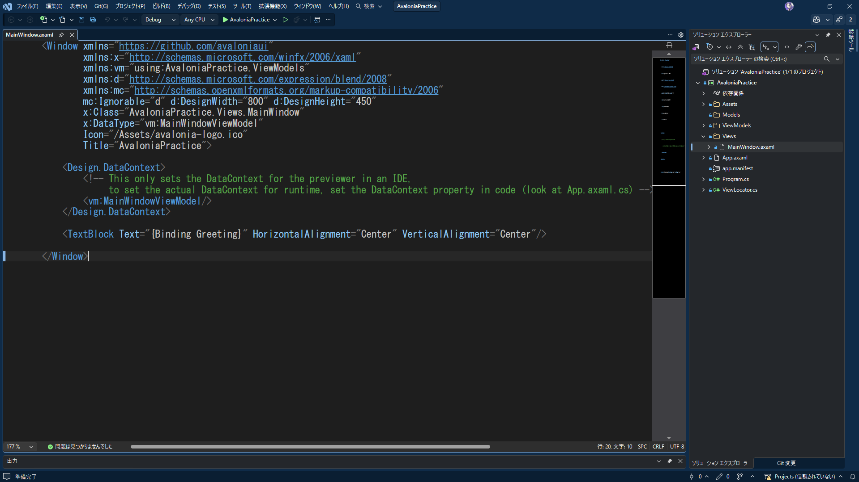Click the Find in Files toolbar icon

point(317,20)
